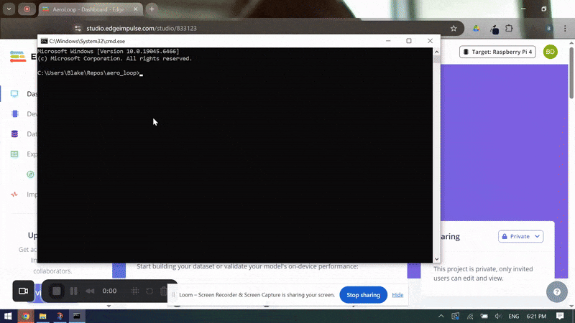
Task: Click the browser page vertical scrollbar thumb
Action: pyautogui.click(x=571, y=72)
